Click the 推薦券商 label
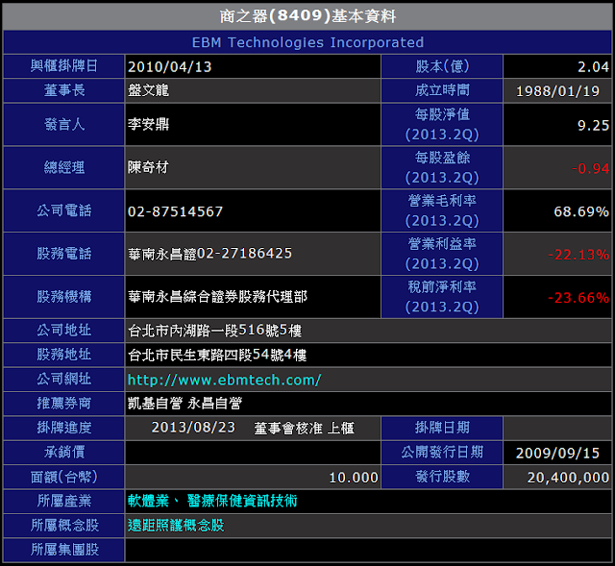 click(64, 404)
